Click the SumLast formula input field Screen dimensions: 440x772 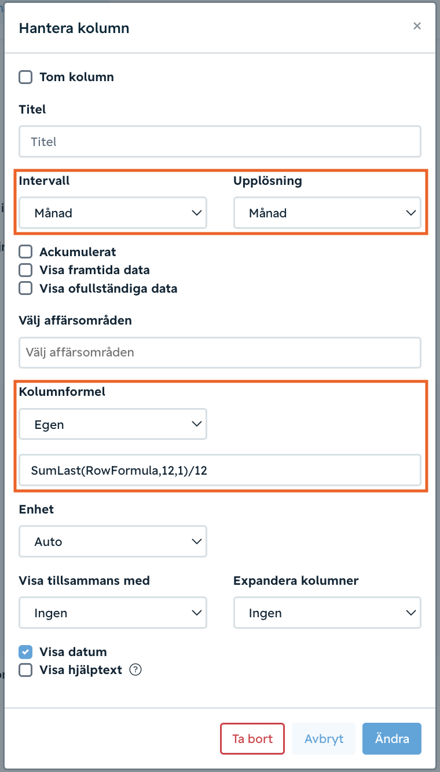pos(220,470)
